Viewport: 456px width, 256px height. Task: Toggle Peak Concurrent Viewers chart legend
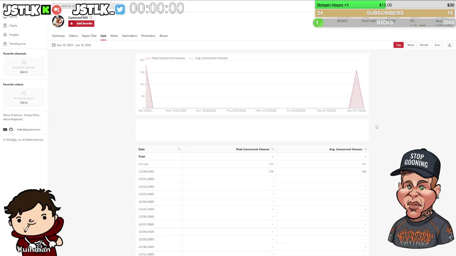pos(165,58)
